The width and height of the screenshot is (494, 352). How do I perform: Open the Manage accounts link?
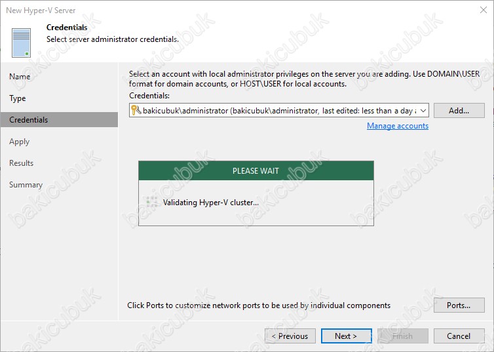pyautogui.click(x=398, y=126)
